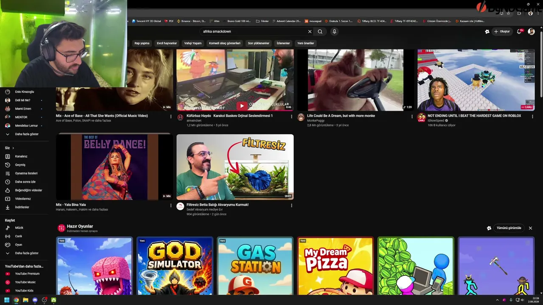Open the IShowSpeed Roblox live thumbnail

pos(476,80)
